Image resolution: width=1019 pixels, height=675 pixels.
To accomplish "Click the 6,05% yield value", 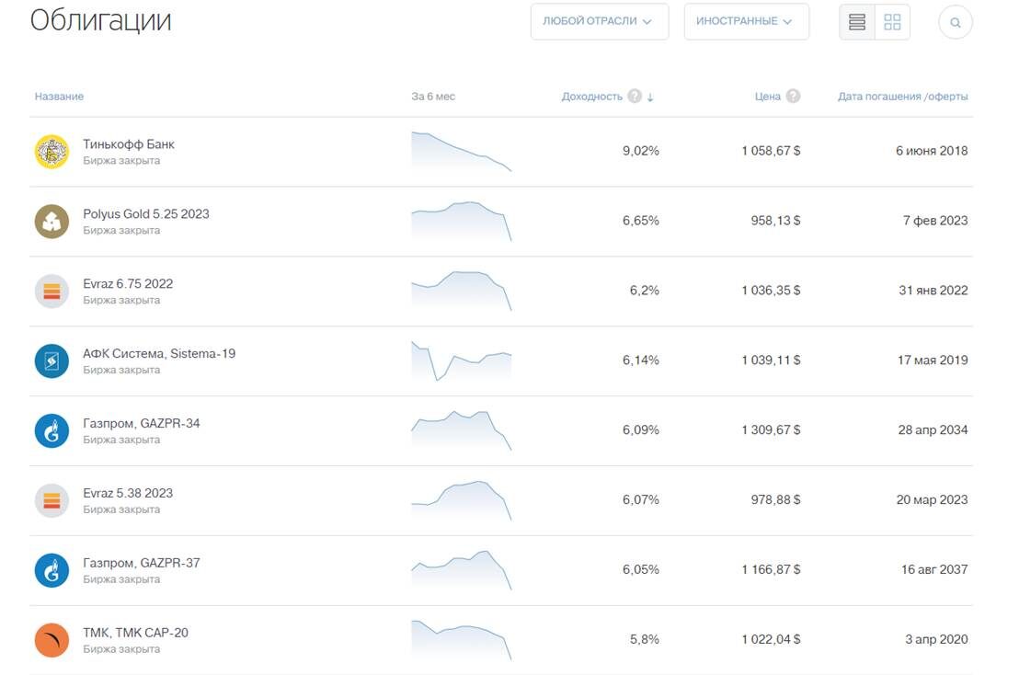I will (641, 570).
